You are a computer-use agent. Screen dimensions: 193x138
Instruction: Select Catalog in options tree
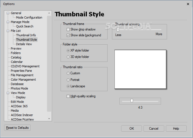[16, 57]
